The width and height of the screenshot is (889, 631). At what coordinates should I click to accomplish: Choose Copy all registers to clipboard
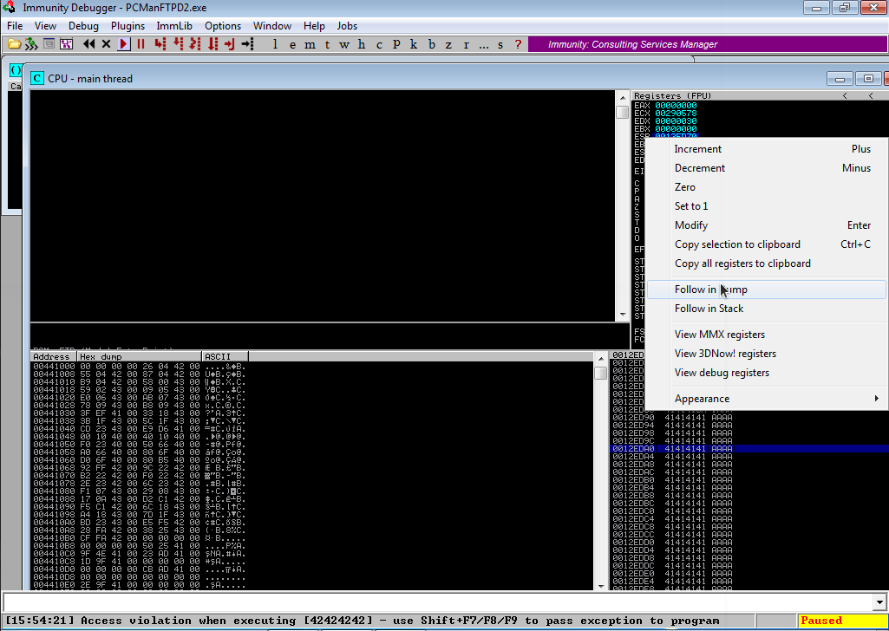(766, 263)
